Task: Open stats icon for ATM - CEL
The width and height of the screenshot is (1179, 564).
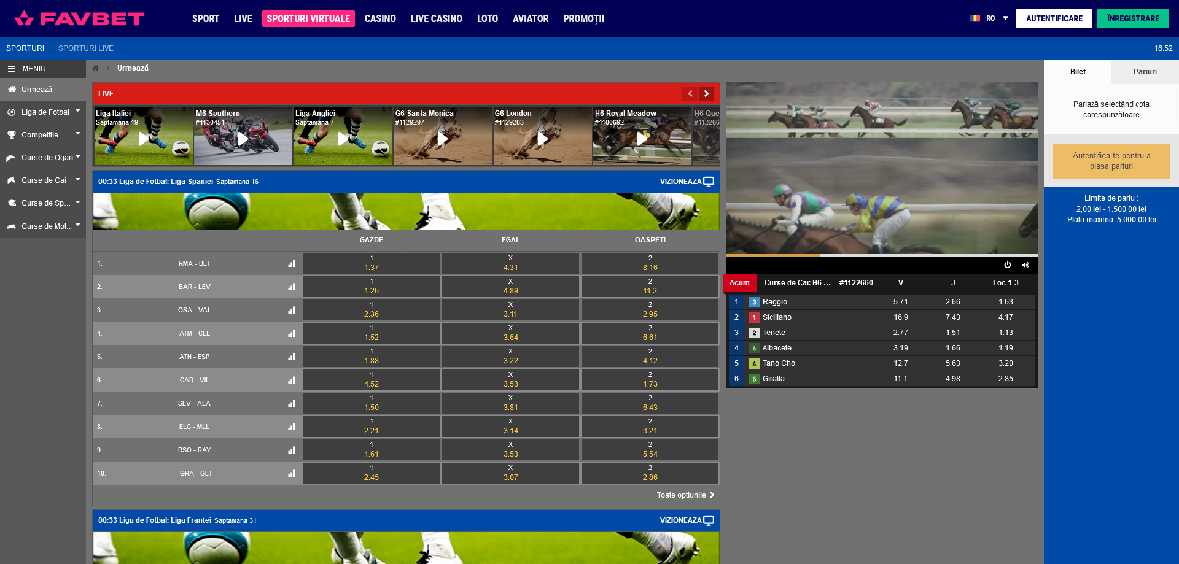Action: [x=292, y=333]
